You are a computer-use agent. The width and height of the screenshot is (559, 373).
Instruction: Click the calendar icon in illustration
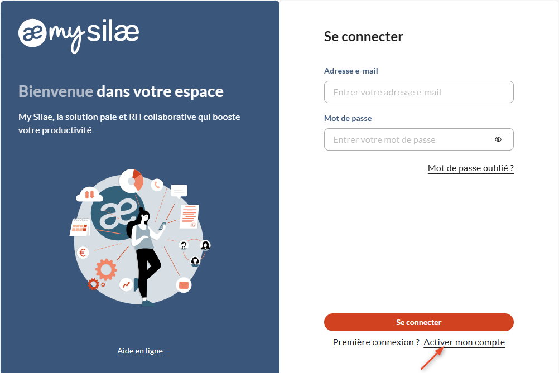(80, 227)
